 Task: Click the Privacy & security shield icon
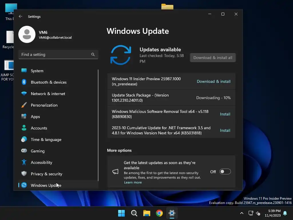(24, 174)
